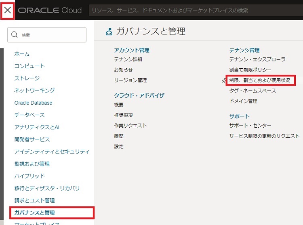Open お知らせ under アカウント管理
This screenshot has width=303, height=225.
[123, 70]
